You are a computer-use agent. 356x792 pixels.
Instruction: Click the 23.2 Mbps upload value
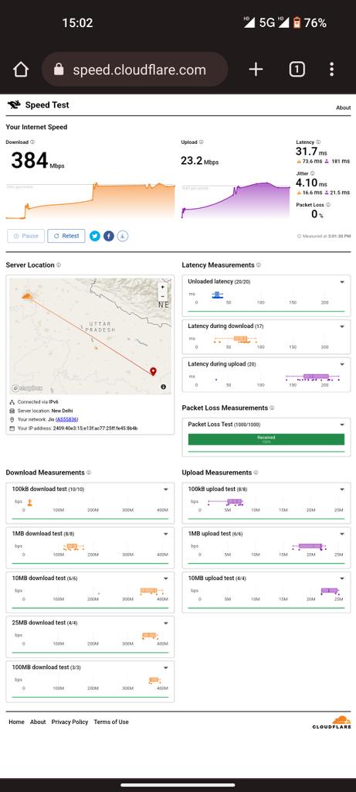pyautogui.click(x=200, y=161)
